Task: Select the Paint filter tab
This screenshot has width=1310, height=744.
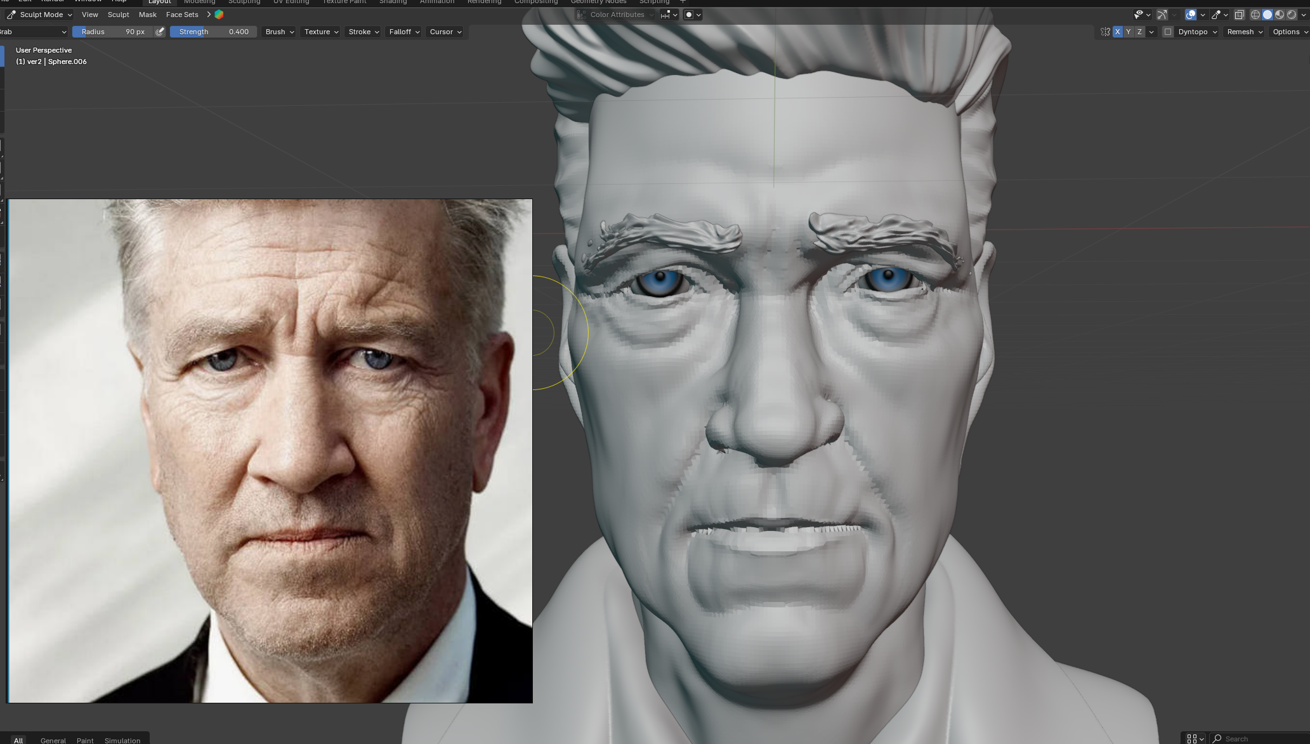Action: tap(85, 740)
